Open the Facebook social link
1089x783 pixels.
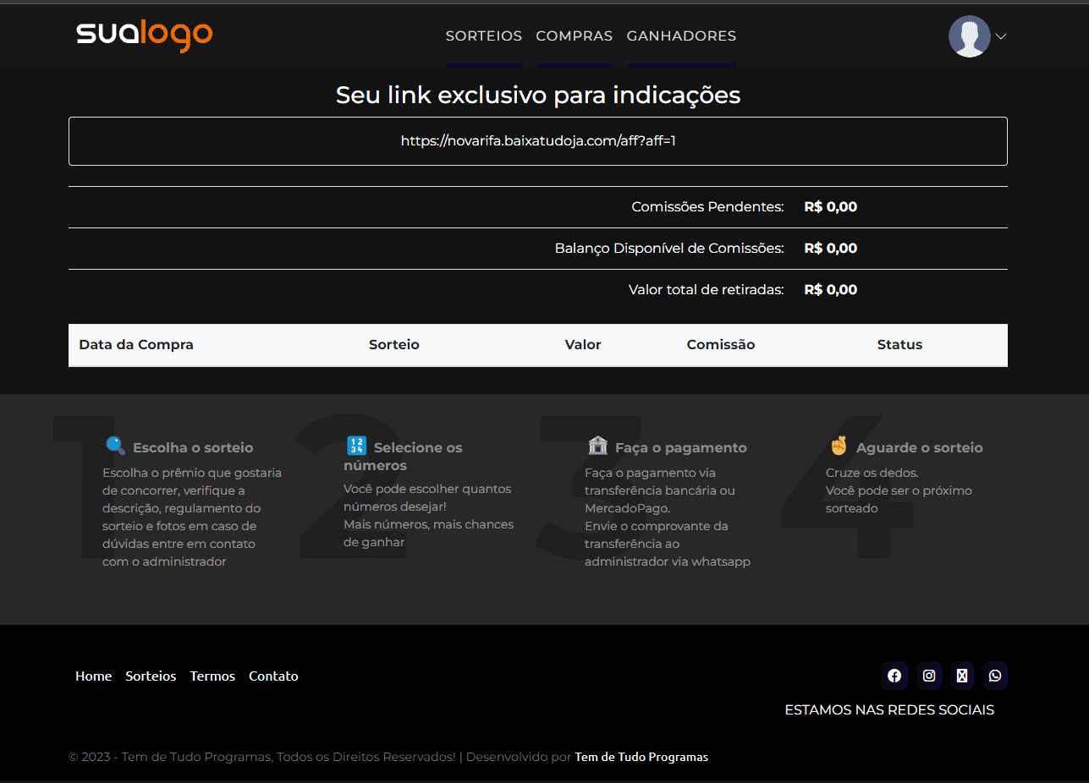pyautogui.click(x=894, y=676)
